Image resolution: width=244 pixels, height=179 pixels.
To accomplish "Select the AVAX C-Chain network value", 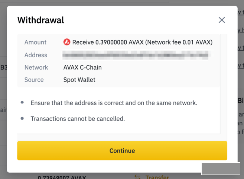I will tap(82, 67).
